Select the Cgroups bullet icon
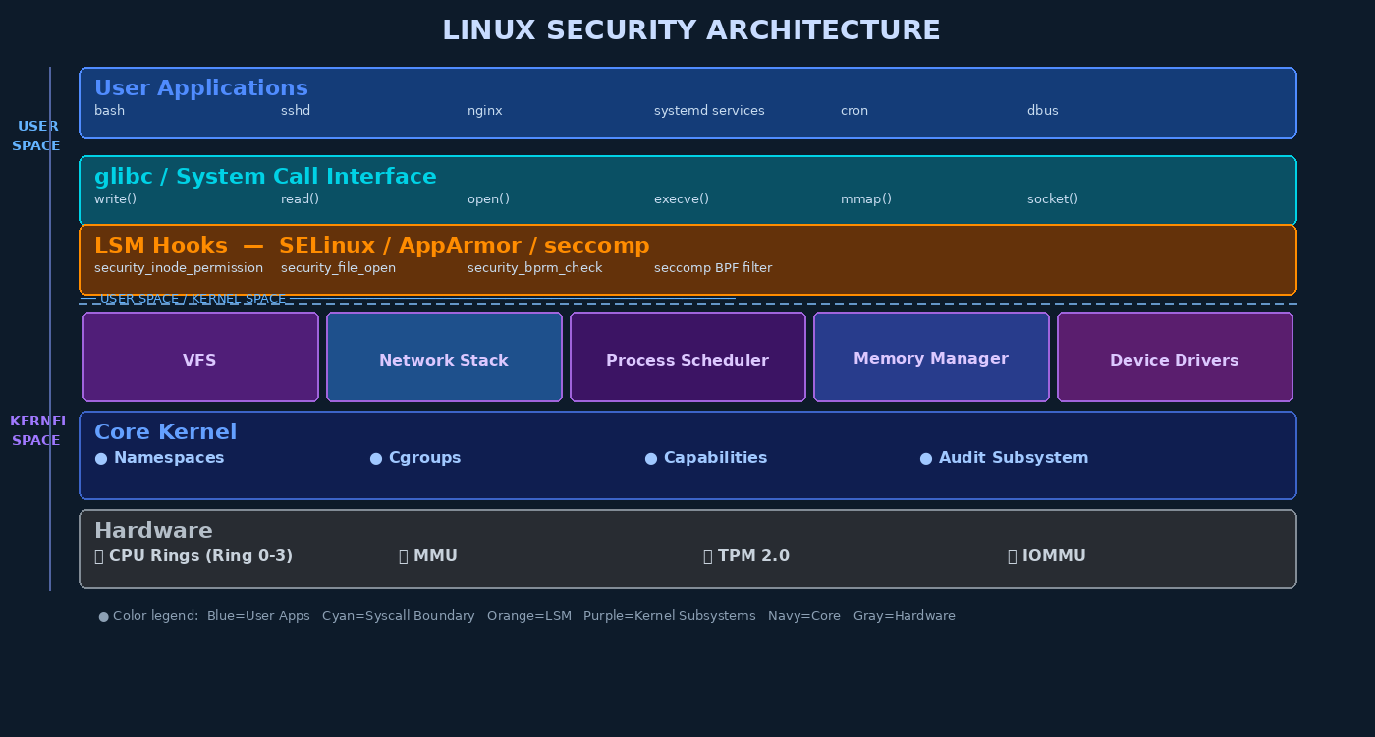The width and height of the screenshot is (1375, 737). tap(374, 457)
